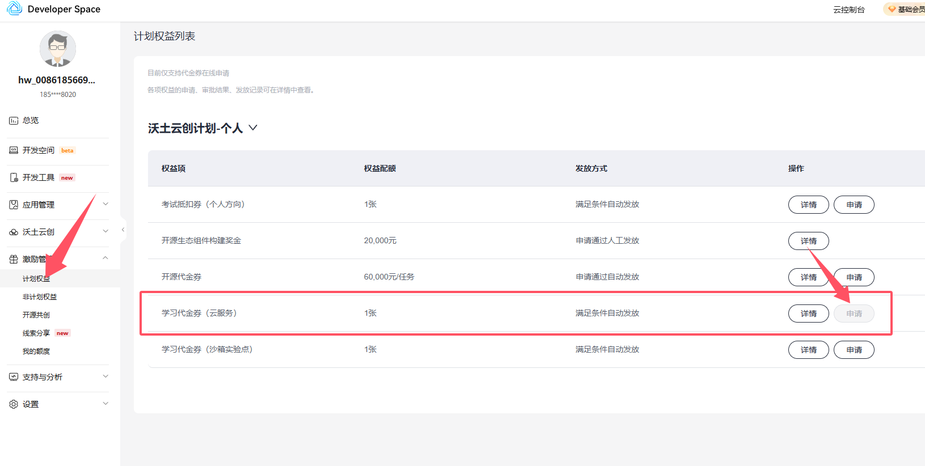Open the 总览 menu item
This screenshot has height=466, width=925.
[x=31, y=121]
